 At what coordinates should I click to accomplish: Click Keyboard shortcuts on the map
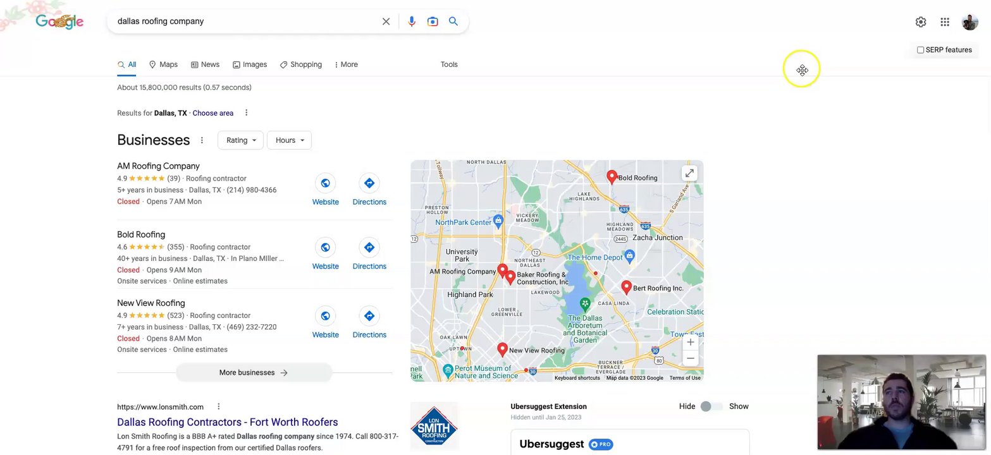click(577, 378)
